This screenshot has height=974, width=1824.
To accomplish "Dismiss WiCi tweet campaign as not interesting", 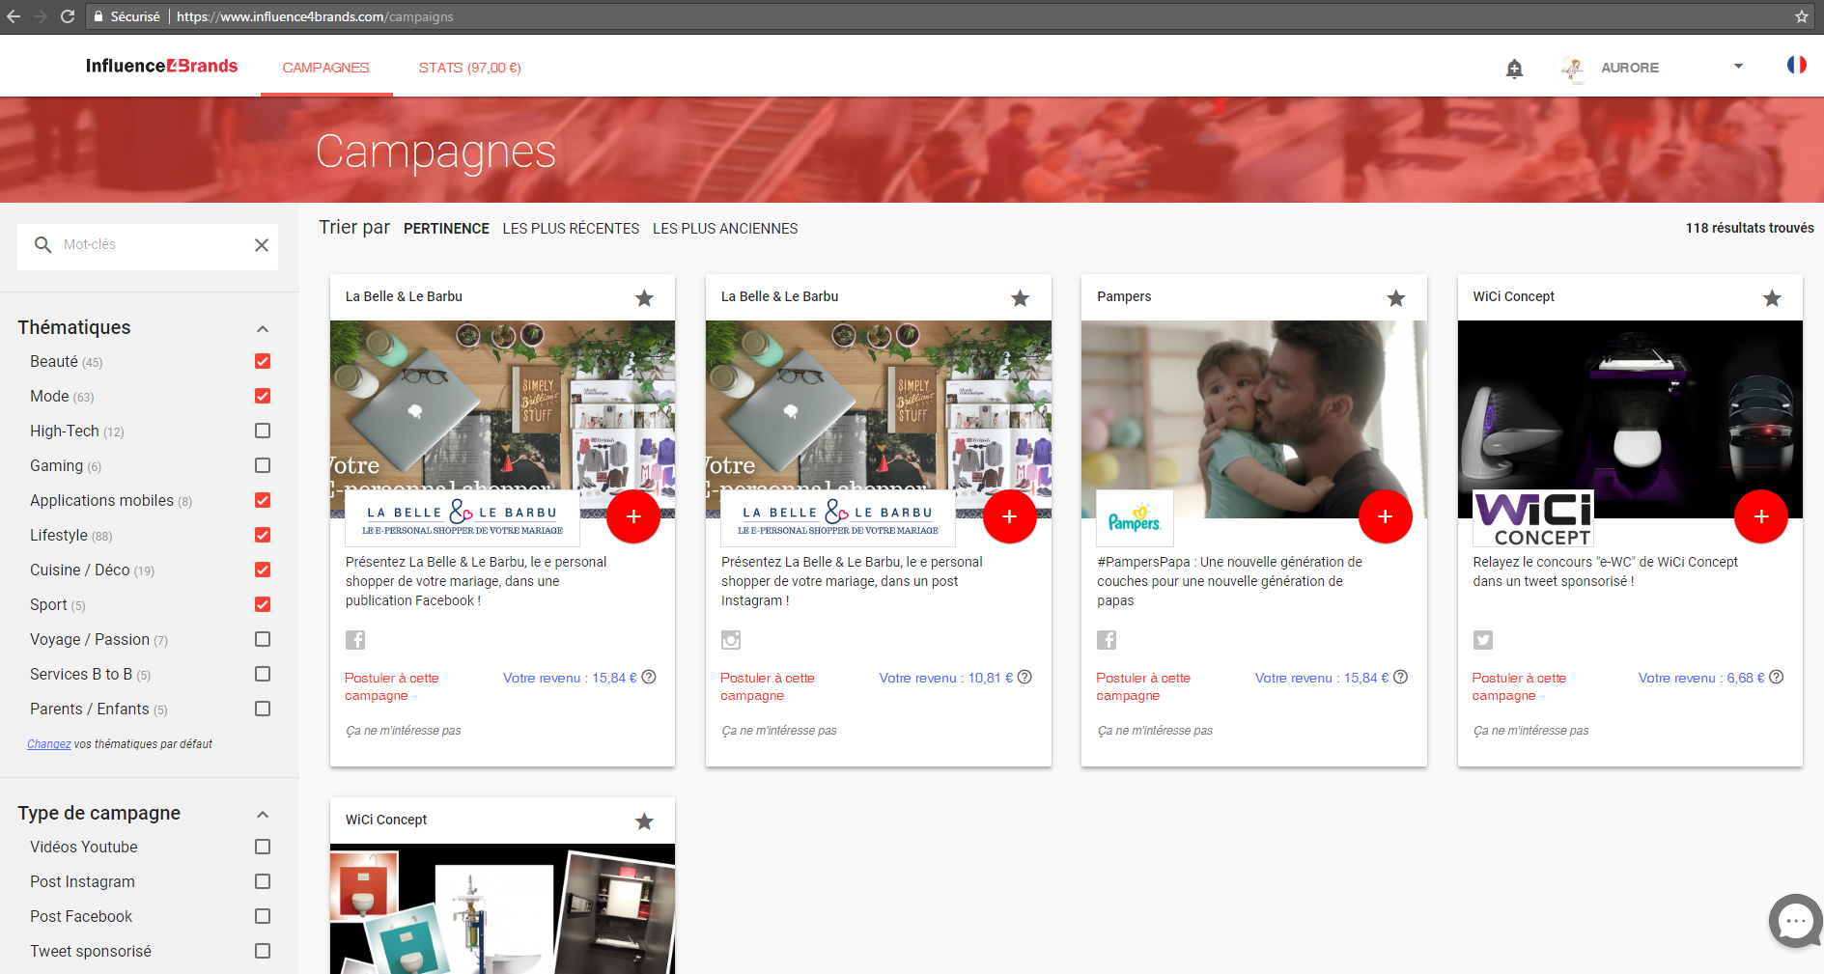I will tap(1530, 731).
